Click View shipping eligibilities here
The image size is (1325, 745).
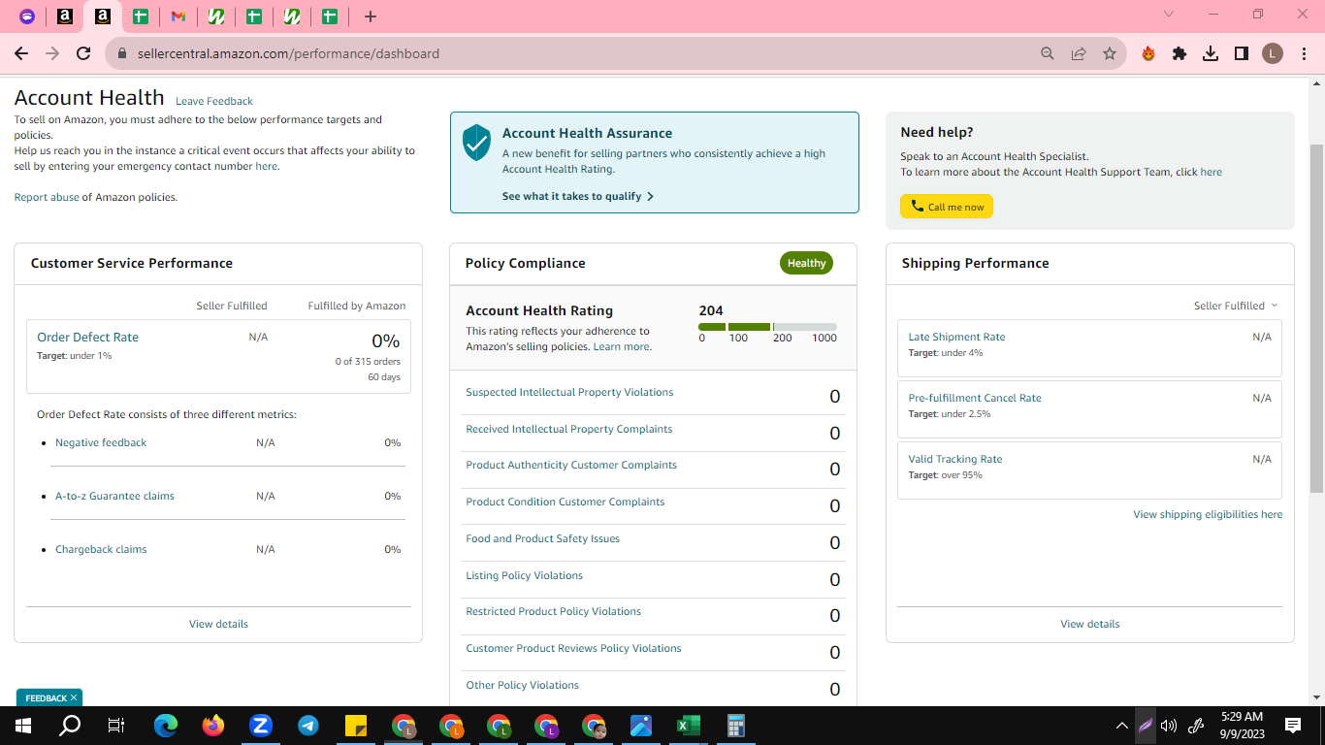1208,514
